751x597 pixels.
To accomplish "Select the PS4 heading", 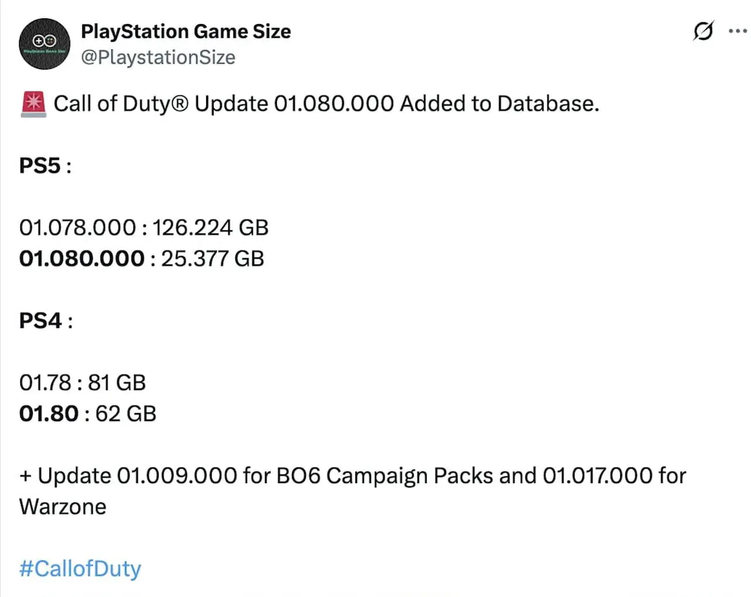I will point(40,321).
